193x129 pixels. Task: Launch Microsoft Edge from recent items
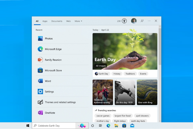pos(62,49)
